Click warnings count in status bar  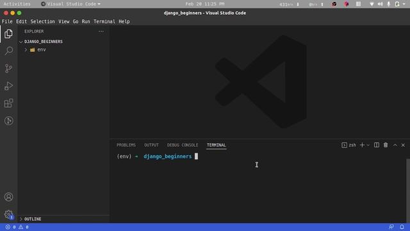(x=24, y=227)
